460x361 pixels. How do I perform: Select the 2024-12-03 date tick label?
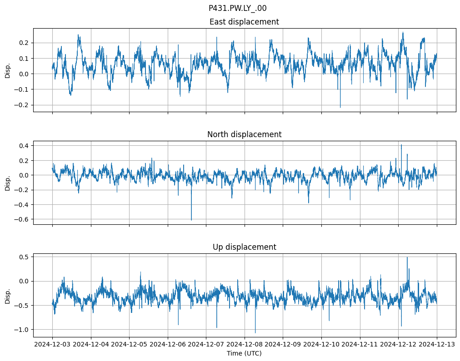52,345
